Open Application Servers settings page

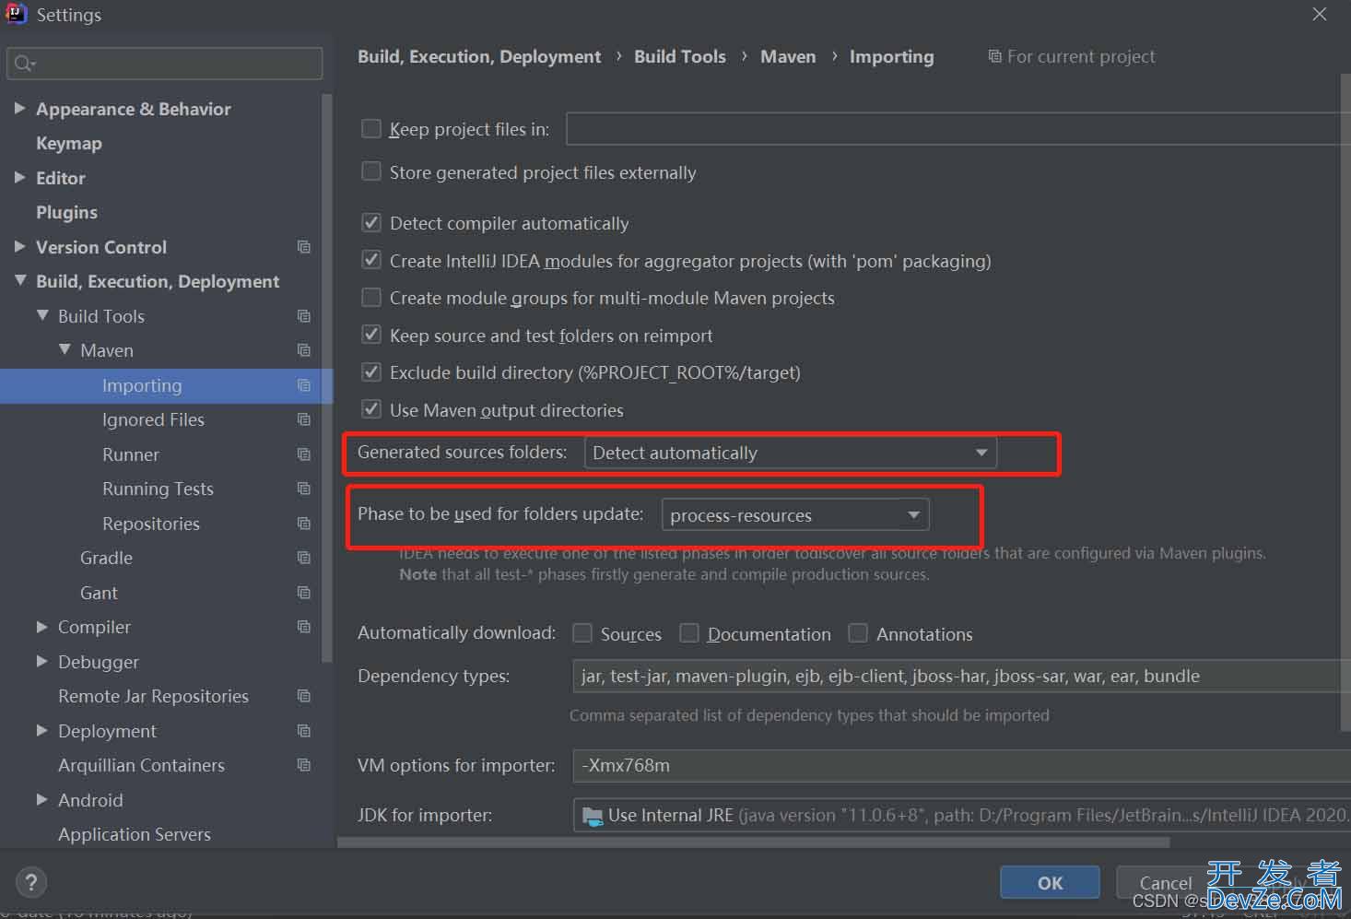point(135,834)
